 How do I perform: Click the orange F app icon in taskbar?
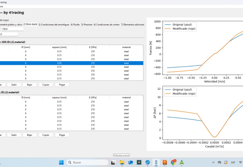tap(165, 162)
